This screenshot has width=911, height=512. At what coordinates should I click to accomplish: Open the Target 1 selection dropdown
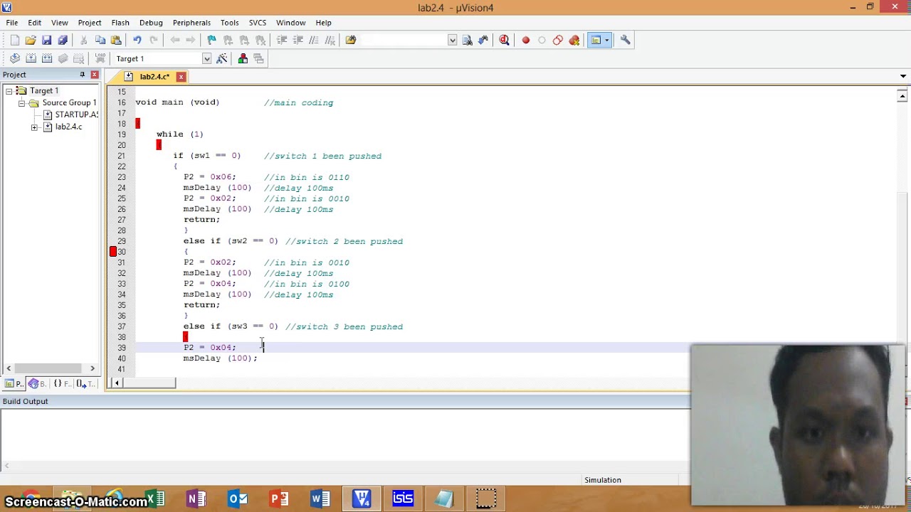point(206,59)
